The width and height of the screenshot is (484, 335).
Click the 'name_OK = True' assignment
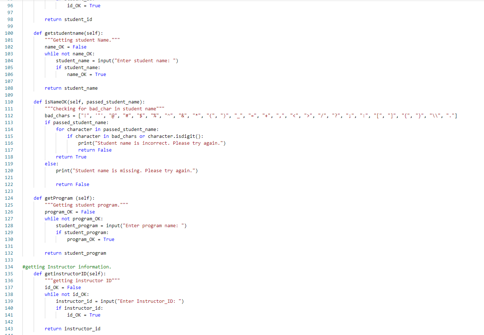click(x=87, y=75)
